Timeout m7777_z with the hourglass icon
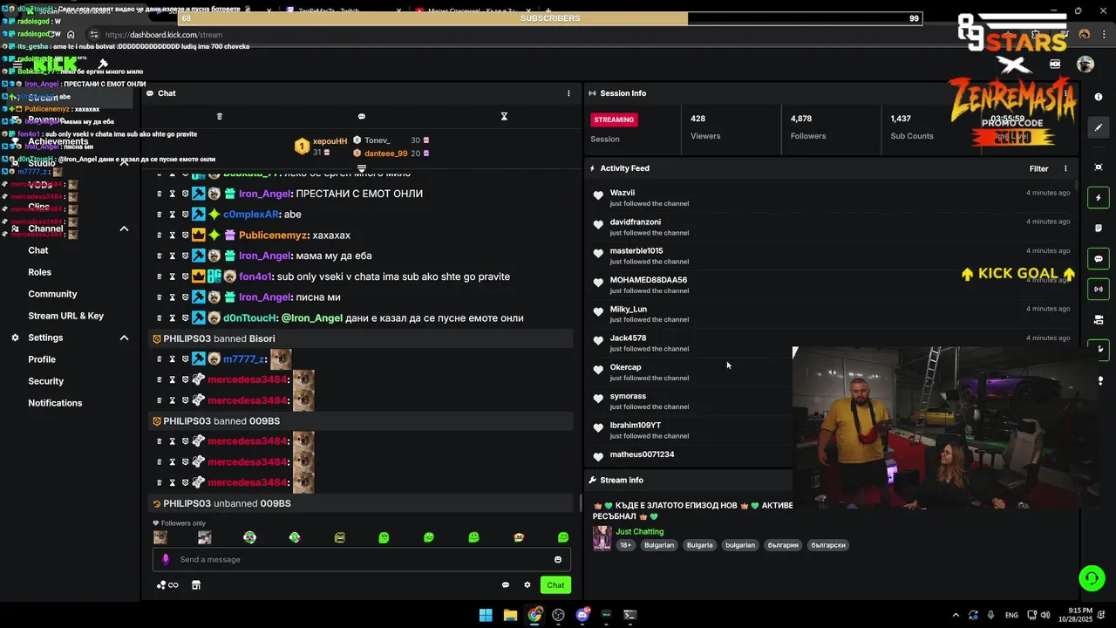 point(173,359)
